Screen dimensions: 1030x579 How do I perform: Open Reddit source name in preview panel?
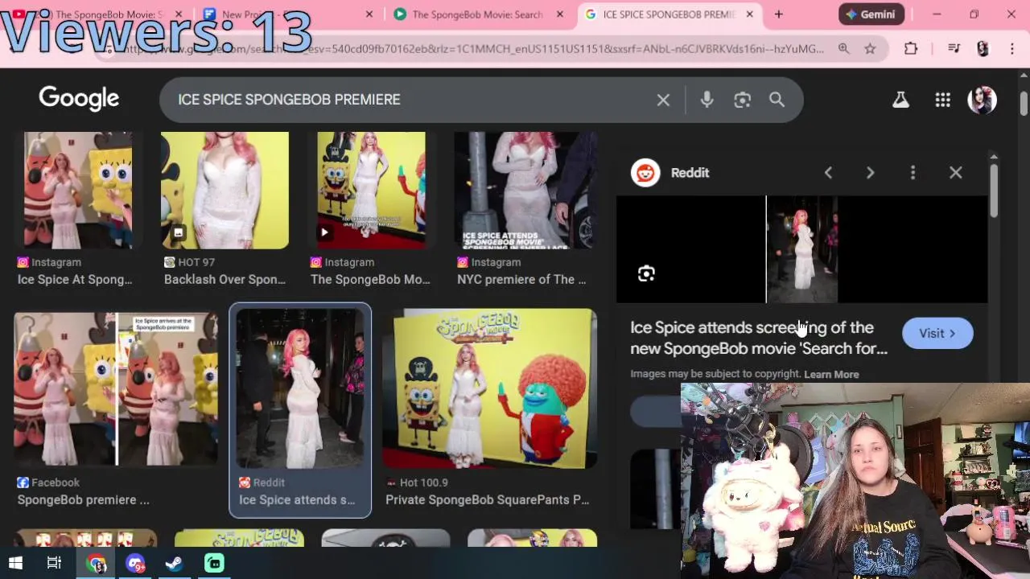tap(690, 172)
